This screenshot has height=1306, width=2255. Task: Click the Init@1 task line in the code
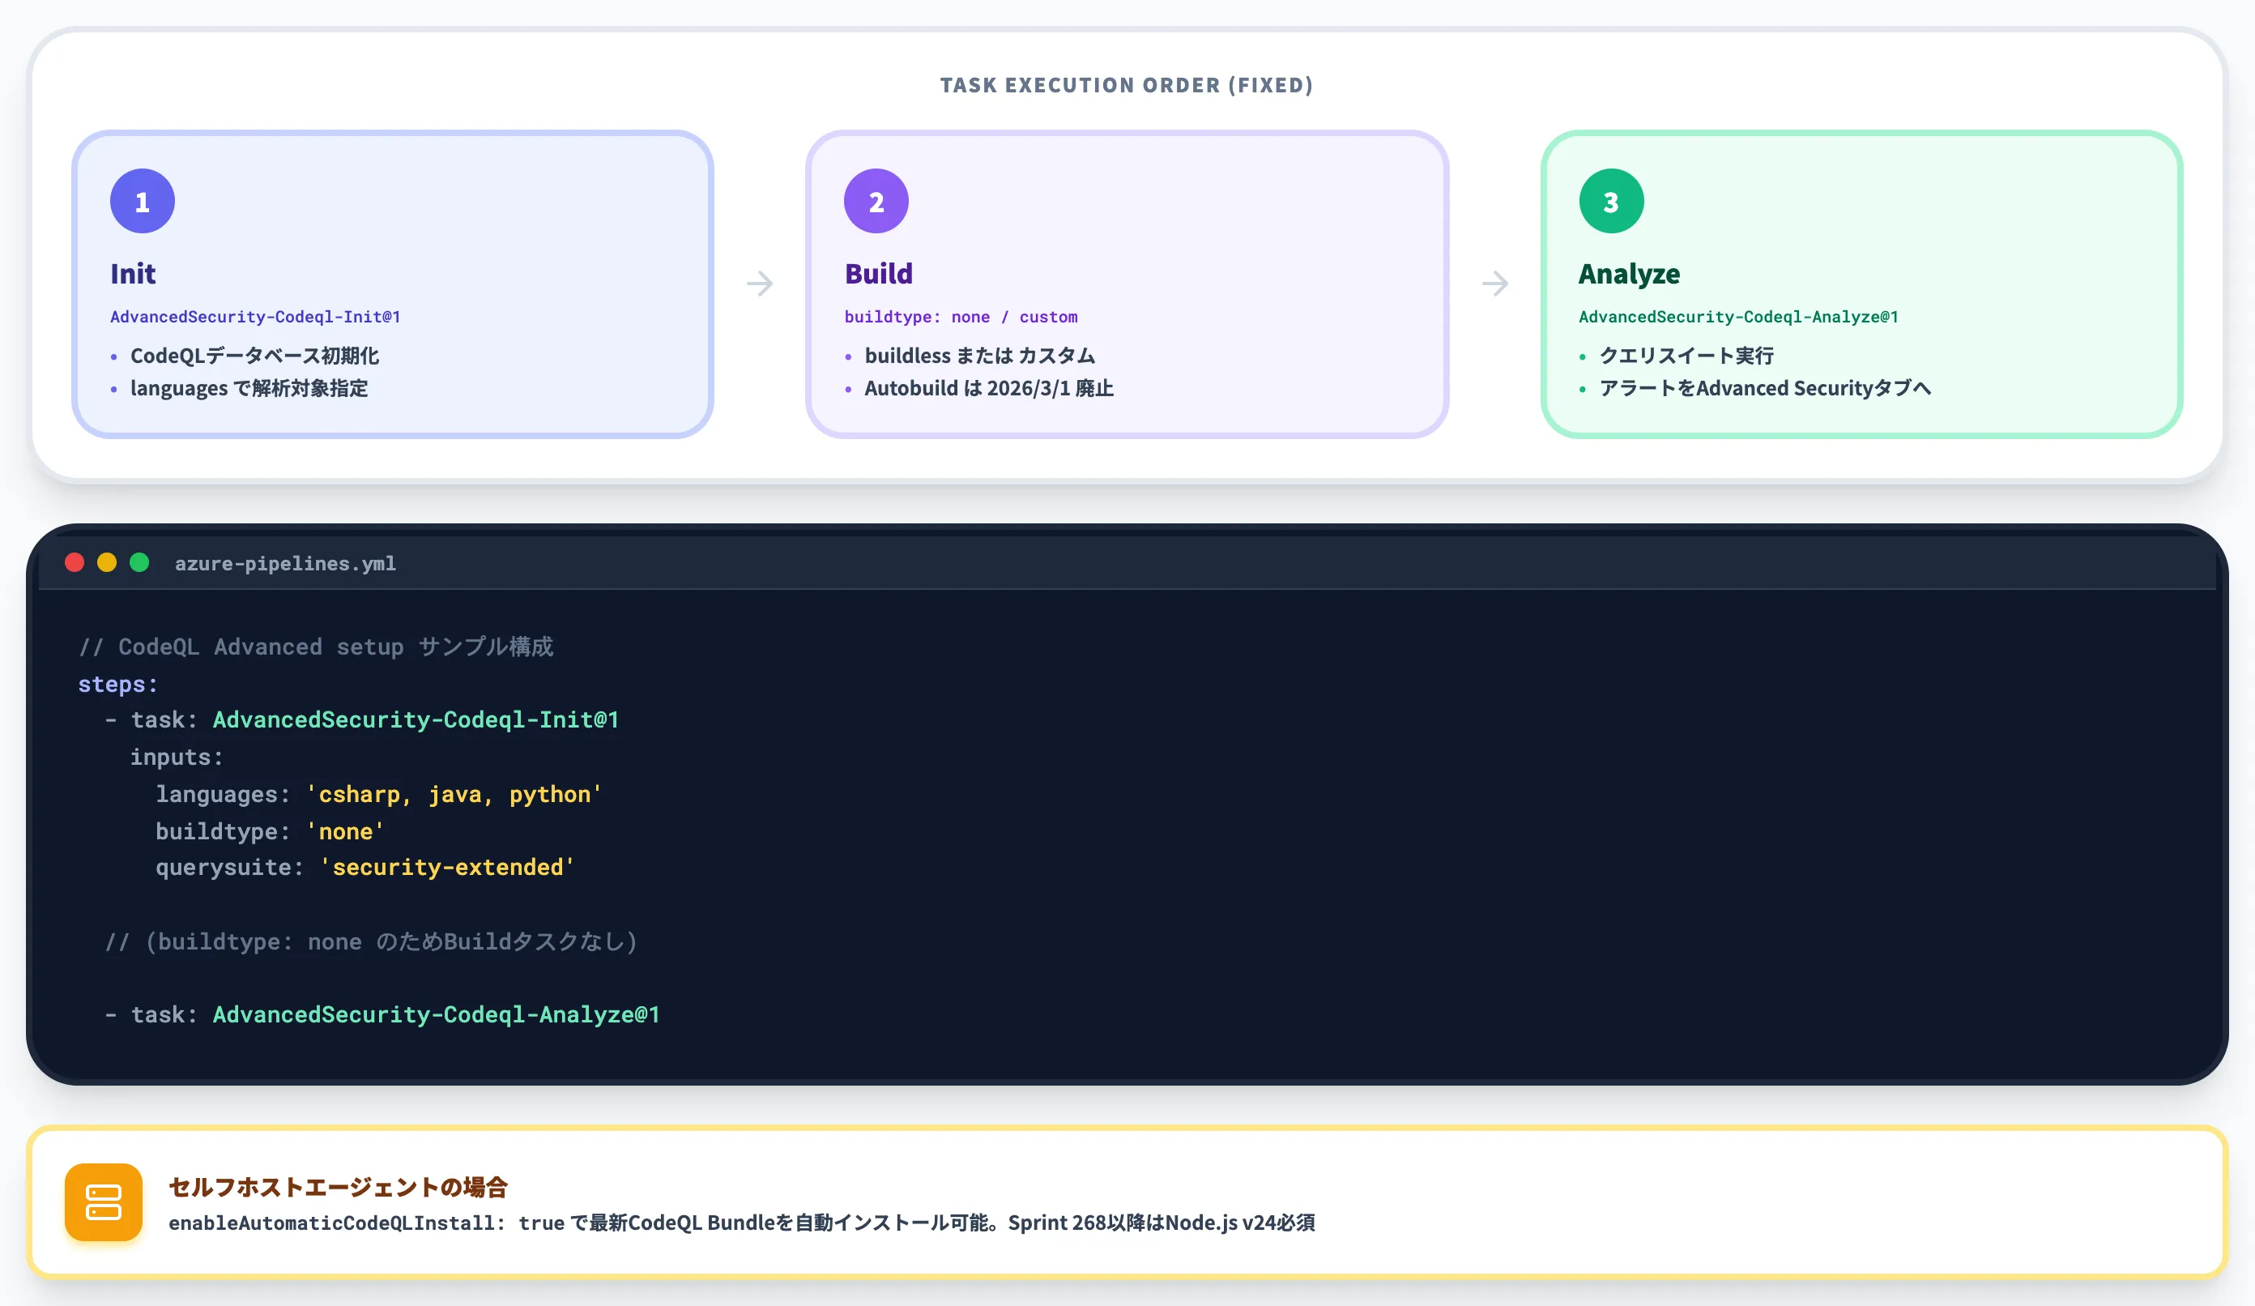361,719
